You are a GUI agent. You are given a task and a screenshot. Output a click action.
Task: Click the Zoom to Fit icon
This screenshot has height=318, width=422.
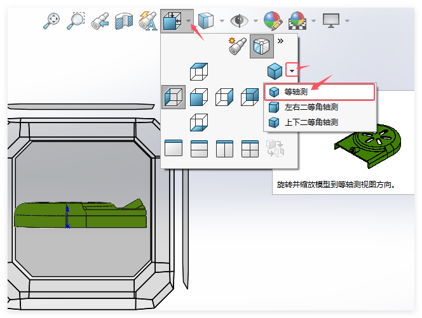pyautogui.click(x=51, y=20)
